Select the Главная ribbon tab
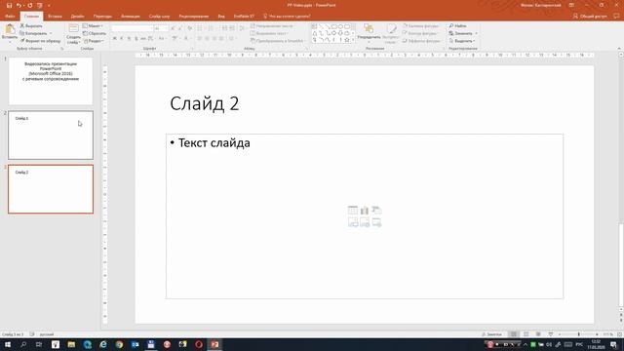 (x=31, y=17)
